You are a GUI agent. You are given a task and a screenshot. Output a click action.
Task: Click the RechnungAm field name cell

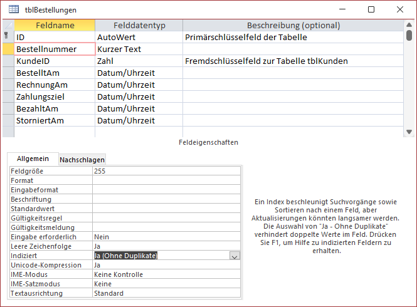point(55,85)
